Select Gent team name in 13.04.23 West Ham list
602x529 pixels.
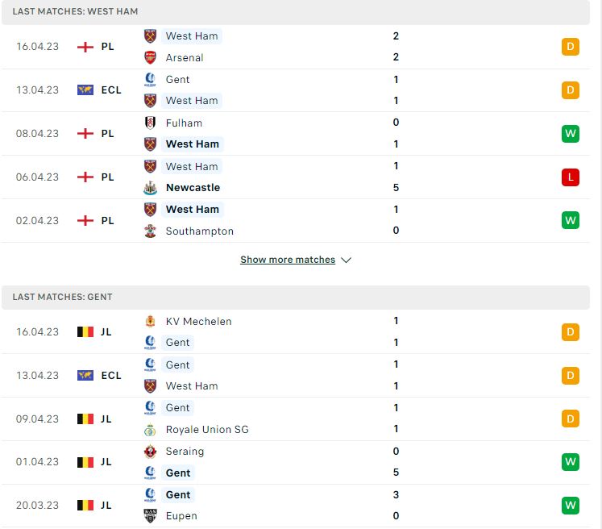click(x=177, y=80)
